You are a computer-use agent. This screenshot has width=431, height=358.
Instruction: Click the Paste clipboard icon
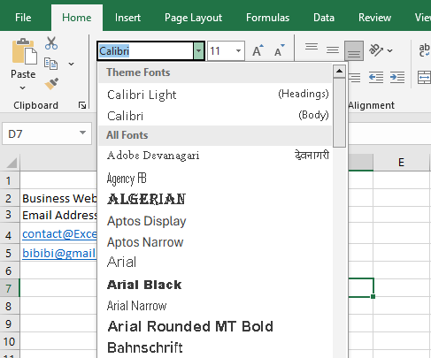[x=24, y=51]
